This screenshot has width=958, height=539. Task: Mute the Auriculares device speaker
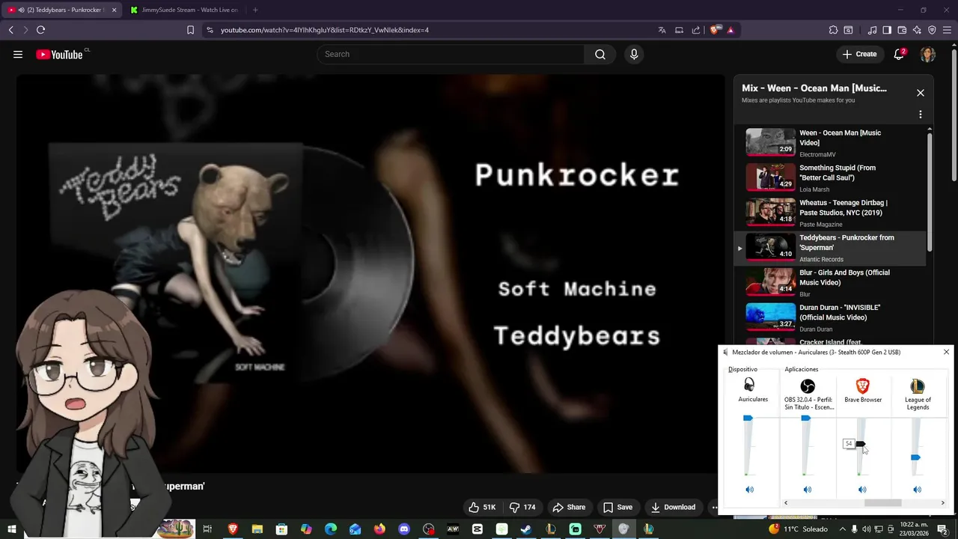(x=749, y=490)
